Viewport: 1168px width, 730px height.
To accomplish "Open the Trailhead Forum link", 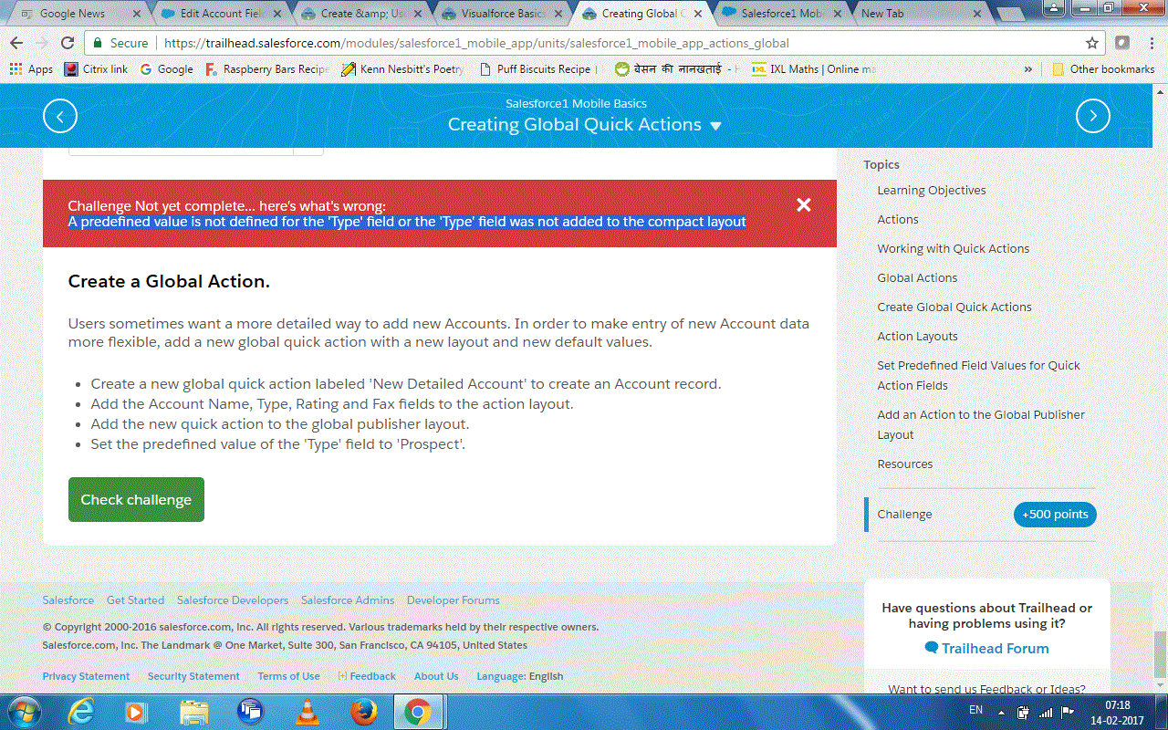I will tap(986, 649).
